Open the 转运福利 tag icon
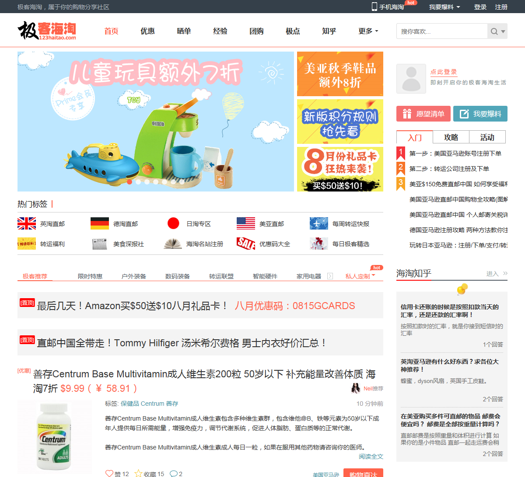The image size is (525, 477). point(27,244)
